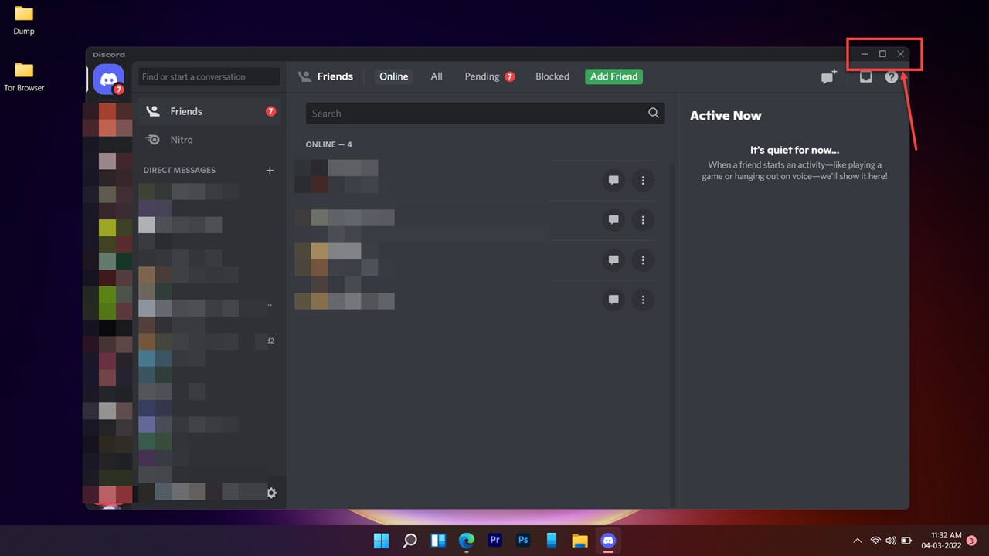Open the Discord inbox
This screenshot has height=556, width=989.
865,76
